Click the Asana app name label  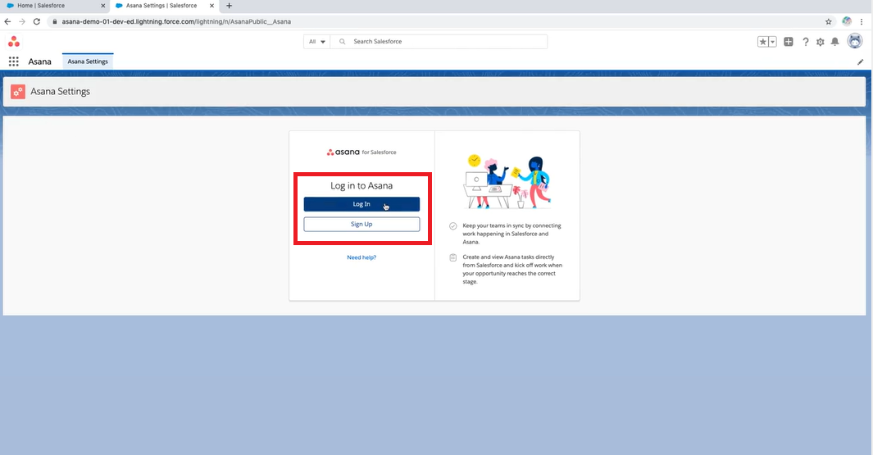[39, 61]
